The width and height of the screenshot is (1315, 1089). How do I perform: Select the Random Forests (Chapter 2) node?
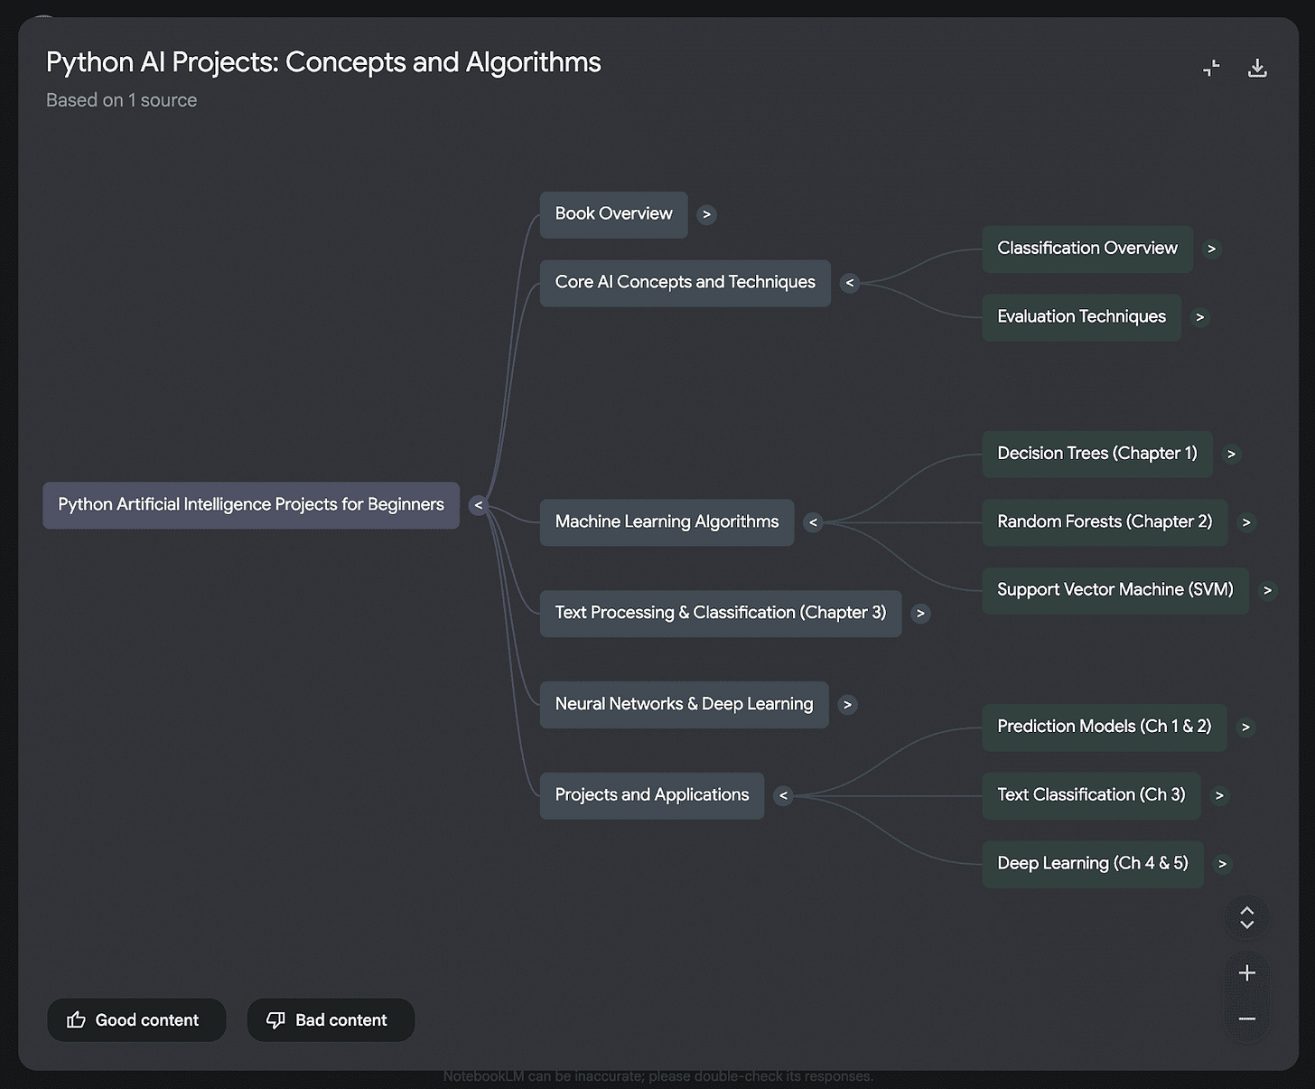tap(1105, 522)
